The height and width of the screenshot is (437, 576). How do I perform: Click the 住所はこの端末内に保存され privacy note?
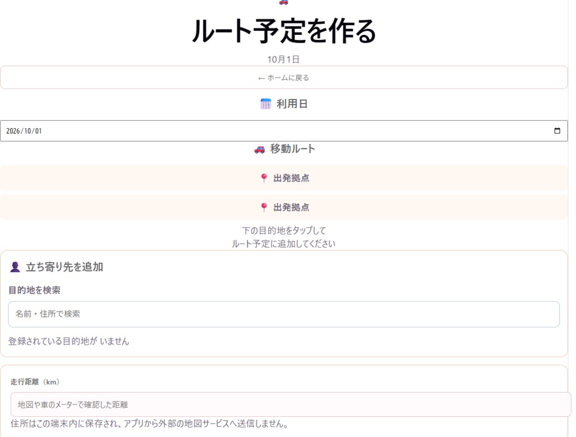(149, 424)
